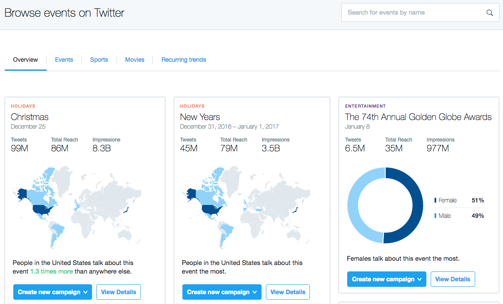Click the Male legend color swatch
Viewport: 503px width, 304px height.
point(435,216)
